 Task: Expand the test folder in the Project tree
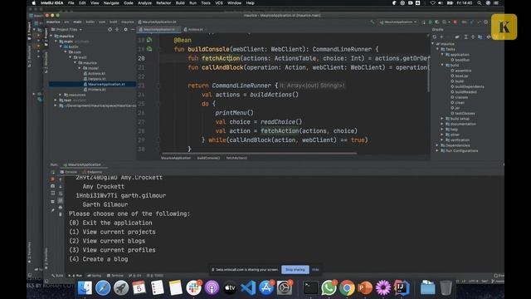[x=56, y=100]
